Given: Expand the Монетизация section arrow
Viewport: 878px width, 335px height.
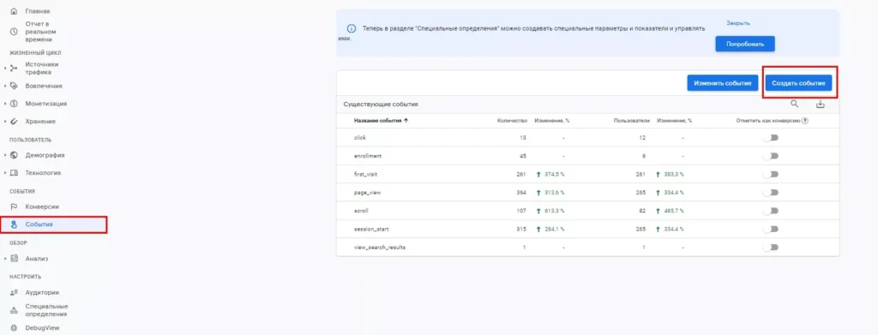Looking at the screenshot, I should 5,104.
